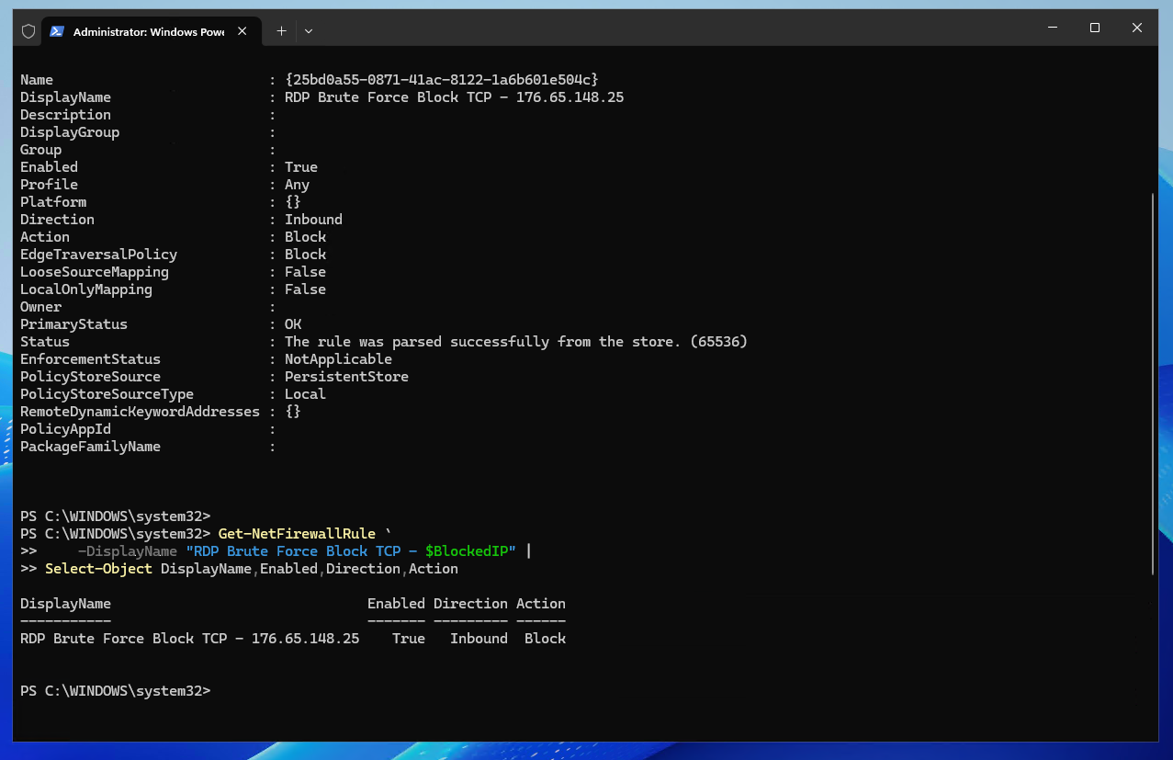This screenshot has width=1173, height=760.
Task: Click the Action table column header
Action: (540, 604)
